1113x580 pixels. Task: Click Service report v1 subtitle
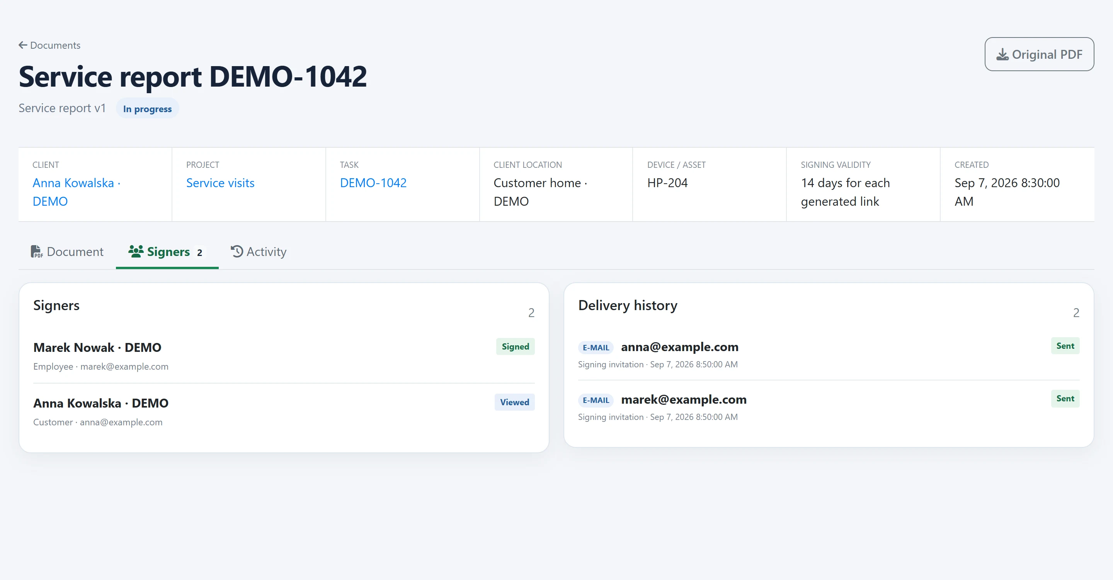(x=62, y=108)
